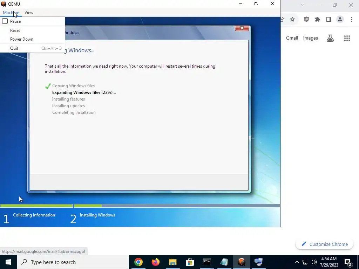Open the Chrome tab search chevron
Screen dimensions: 359x269
[x=303, y=5]
